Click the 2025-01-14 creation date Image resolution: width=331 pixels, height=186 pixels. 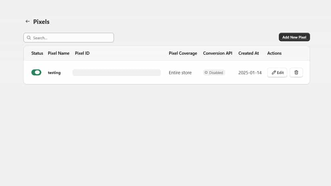point(250,73)
